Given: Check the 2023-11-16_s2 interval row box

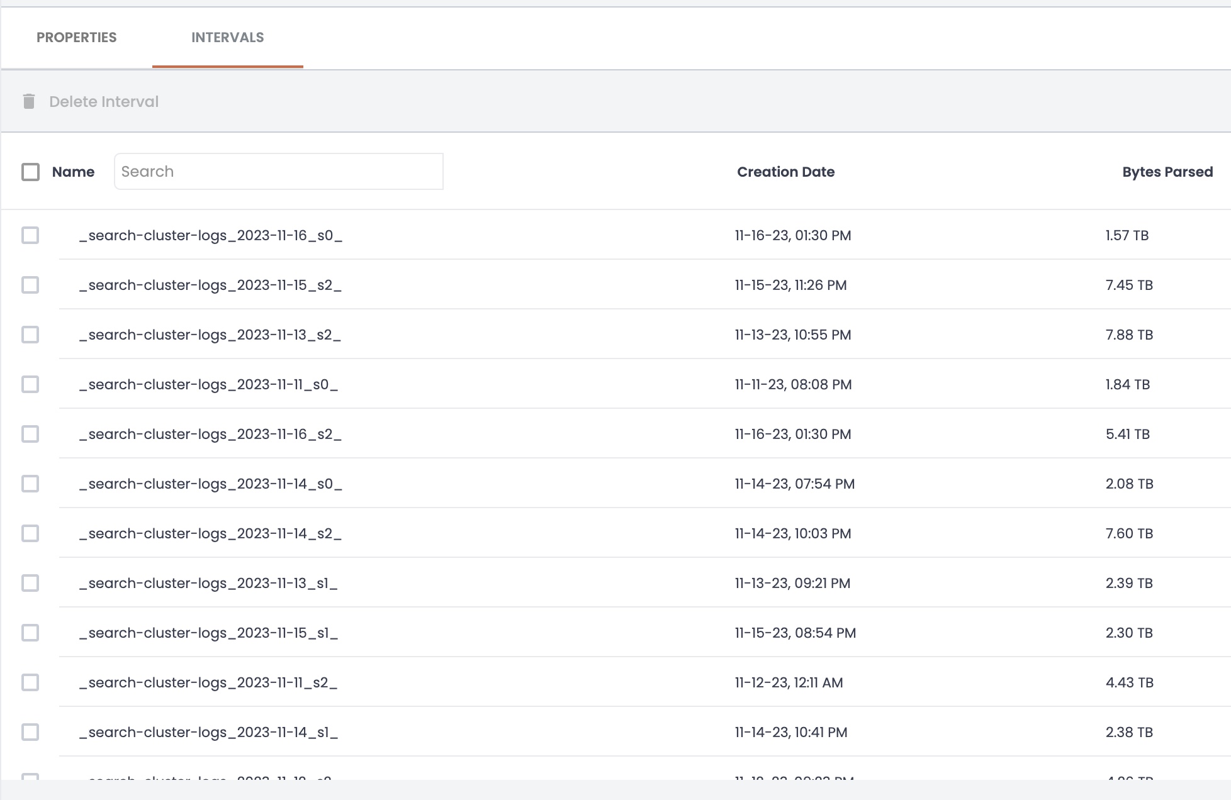Looking at the screenshot, I should click(x=30, y=434).
